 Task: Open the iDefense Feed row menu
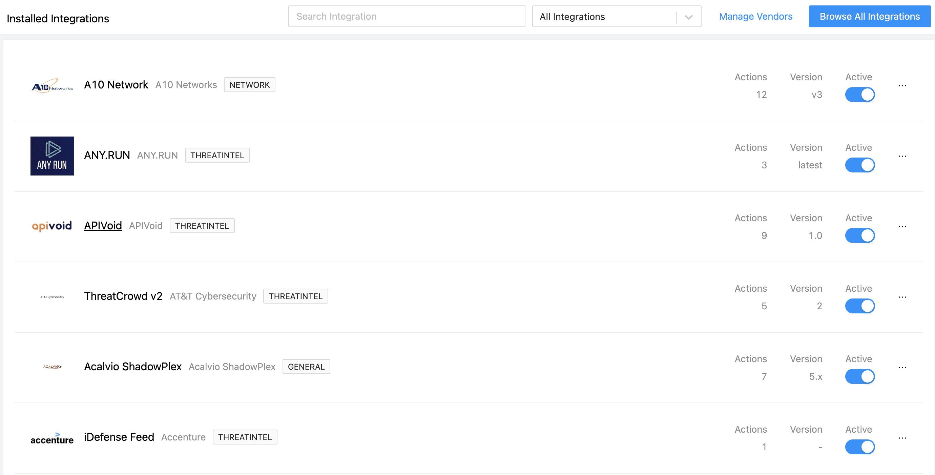(903, 438)
